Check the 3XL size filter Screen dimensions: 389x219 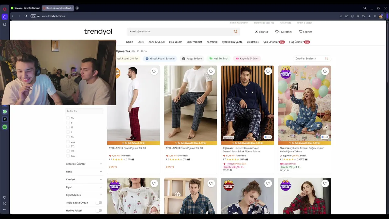pyautogui.click(x=68, y=146)
